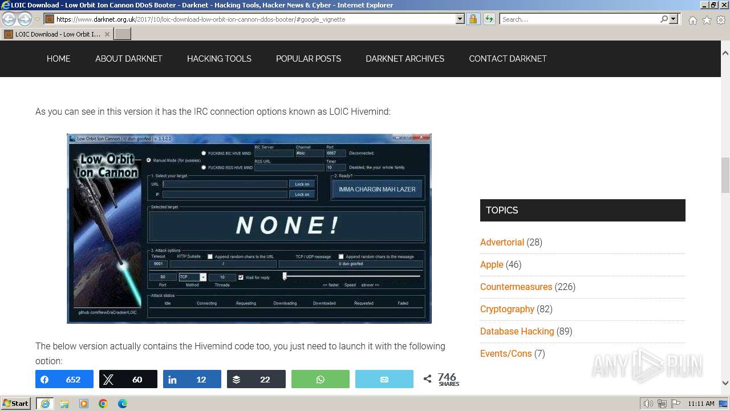The width and height of the screenshot is (730, 411).
Task: Click the scrollbar down arrow
Action: pyautogui.click(x=725, y=383)
